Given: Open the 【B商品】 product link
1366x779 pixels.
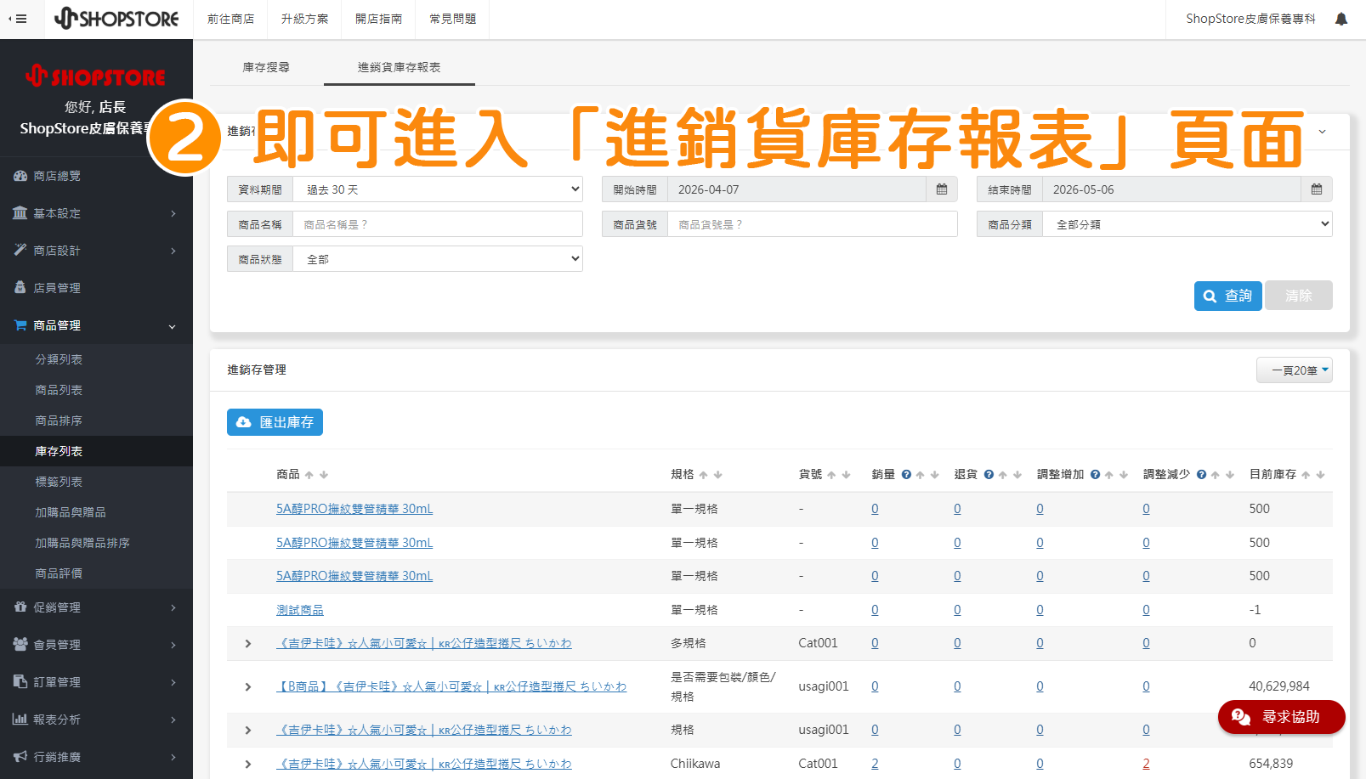Looking at the screenshot, I should tap(451, 686).
